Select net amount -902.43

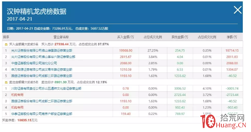click(x=232, y=107)
